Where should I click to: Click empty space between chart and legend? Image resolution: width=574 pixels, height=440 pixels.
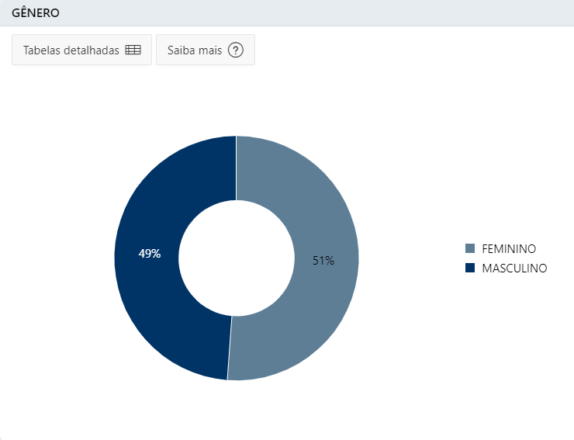(410, 258)
